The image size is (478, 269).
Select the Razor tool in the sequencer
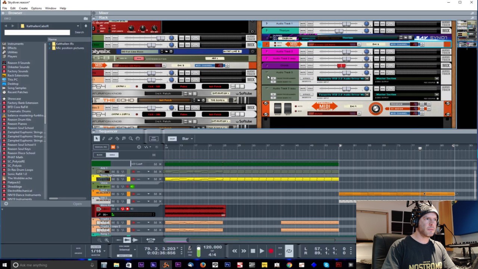coord(117,139)
